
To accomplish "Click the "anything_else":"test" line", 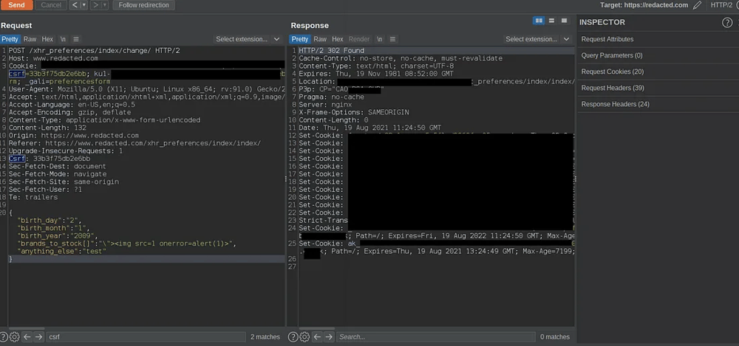I will (61, 252).
